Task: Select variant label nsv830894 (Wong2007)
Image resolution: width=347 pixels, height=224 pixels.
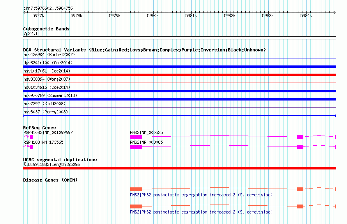Action: [47, 79]
